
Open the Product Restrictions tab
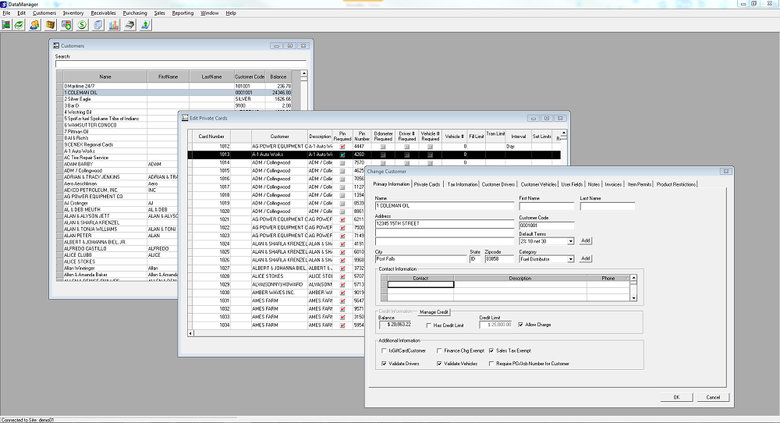(x=675, y=185)
